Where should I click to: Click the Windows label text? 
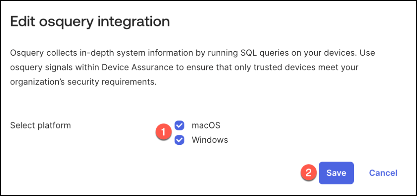(x=210, y=140)
